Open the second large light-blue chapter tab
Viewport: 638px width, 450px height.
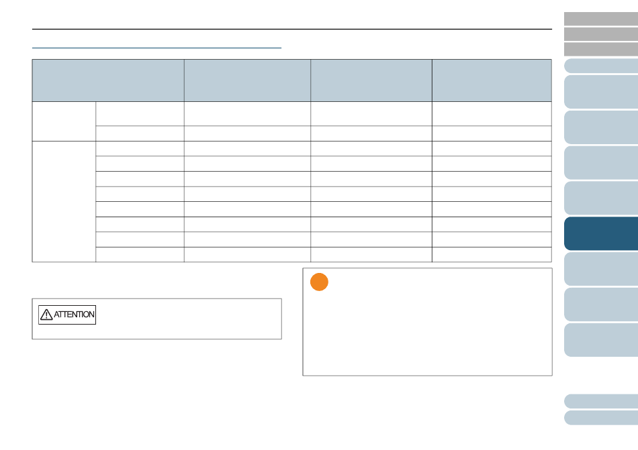click(601, 127)
